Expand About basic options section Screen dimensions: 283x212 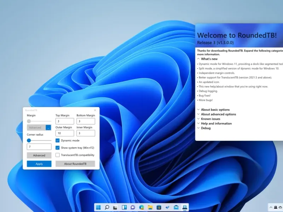pos(213,110)
